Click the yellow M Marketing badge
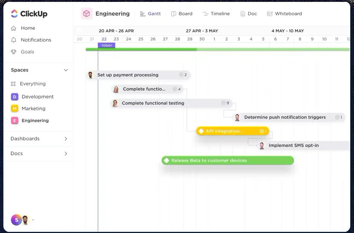The height and width of the screenshot is (233, 354). coord(15,109)
